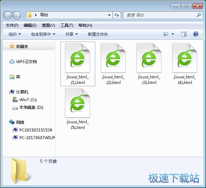
Task: Click the file name jisuxz_html_(4).html label
Action: pos(185,80)
